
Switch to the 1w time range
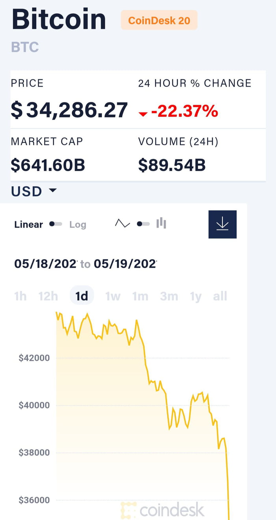point(113,296)
